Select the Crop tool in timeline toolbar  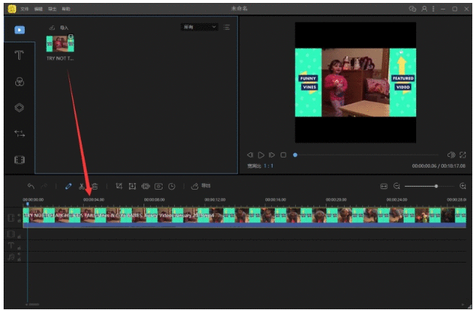click(x=119, y=186)
